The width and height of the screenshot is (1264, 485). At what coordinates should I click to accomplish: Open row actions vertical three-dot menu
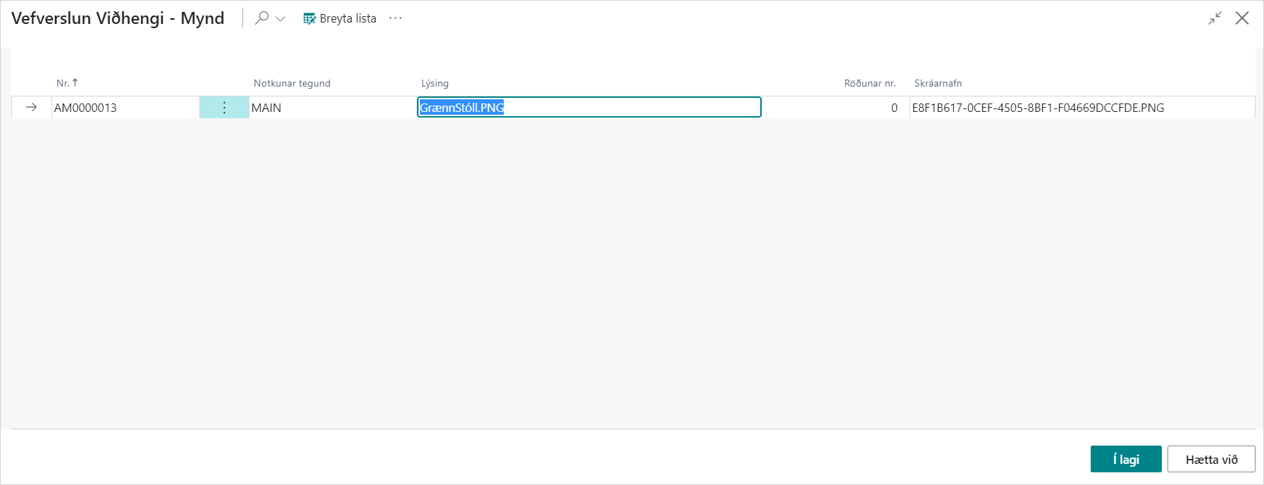pyautogui.click(x=224, y=108)
